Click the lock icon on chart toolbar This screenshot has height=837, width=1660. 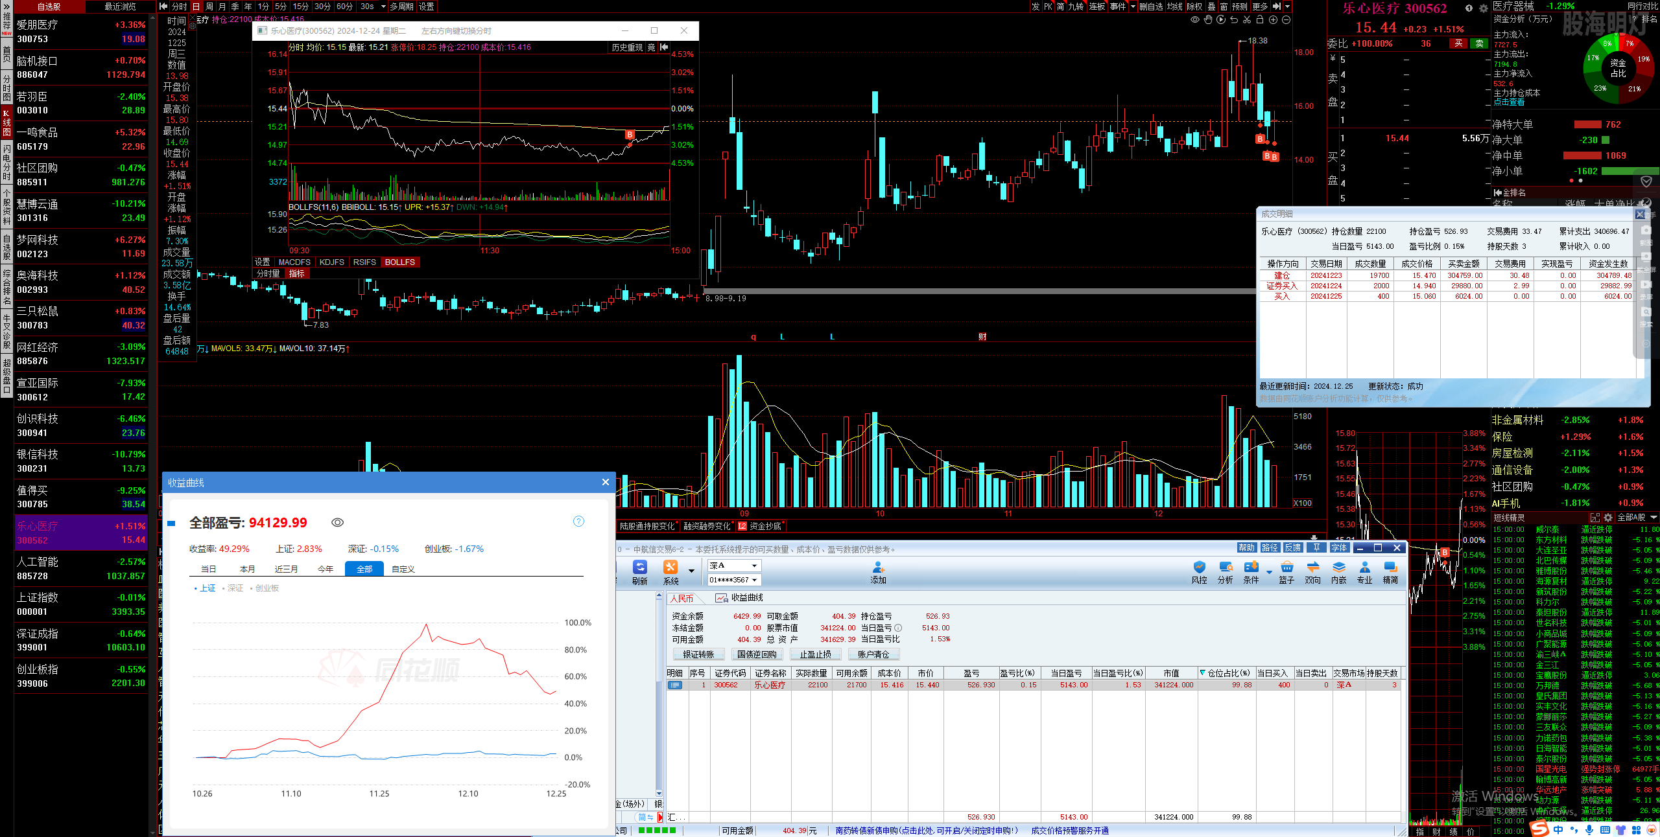[1260, 20]
